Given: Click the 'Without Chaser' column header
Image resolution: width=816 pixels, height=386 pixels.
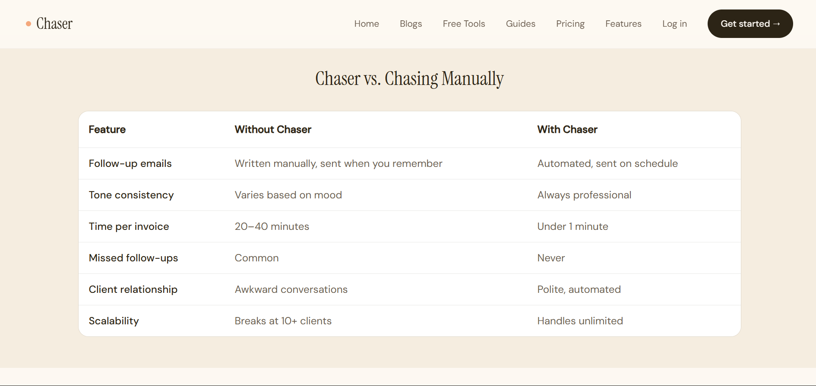Looking at the screenshot, I should pyautogui.click(x=273, y=129).
